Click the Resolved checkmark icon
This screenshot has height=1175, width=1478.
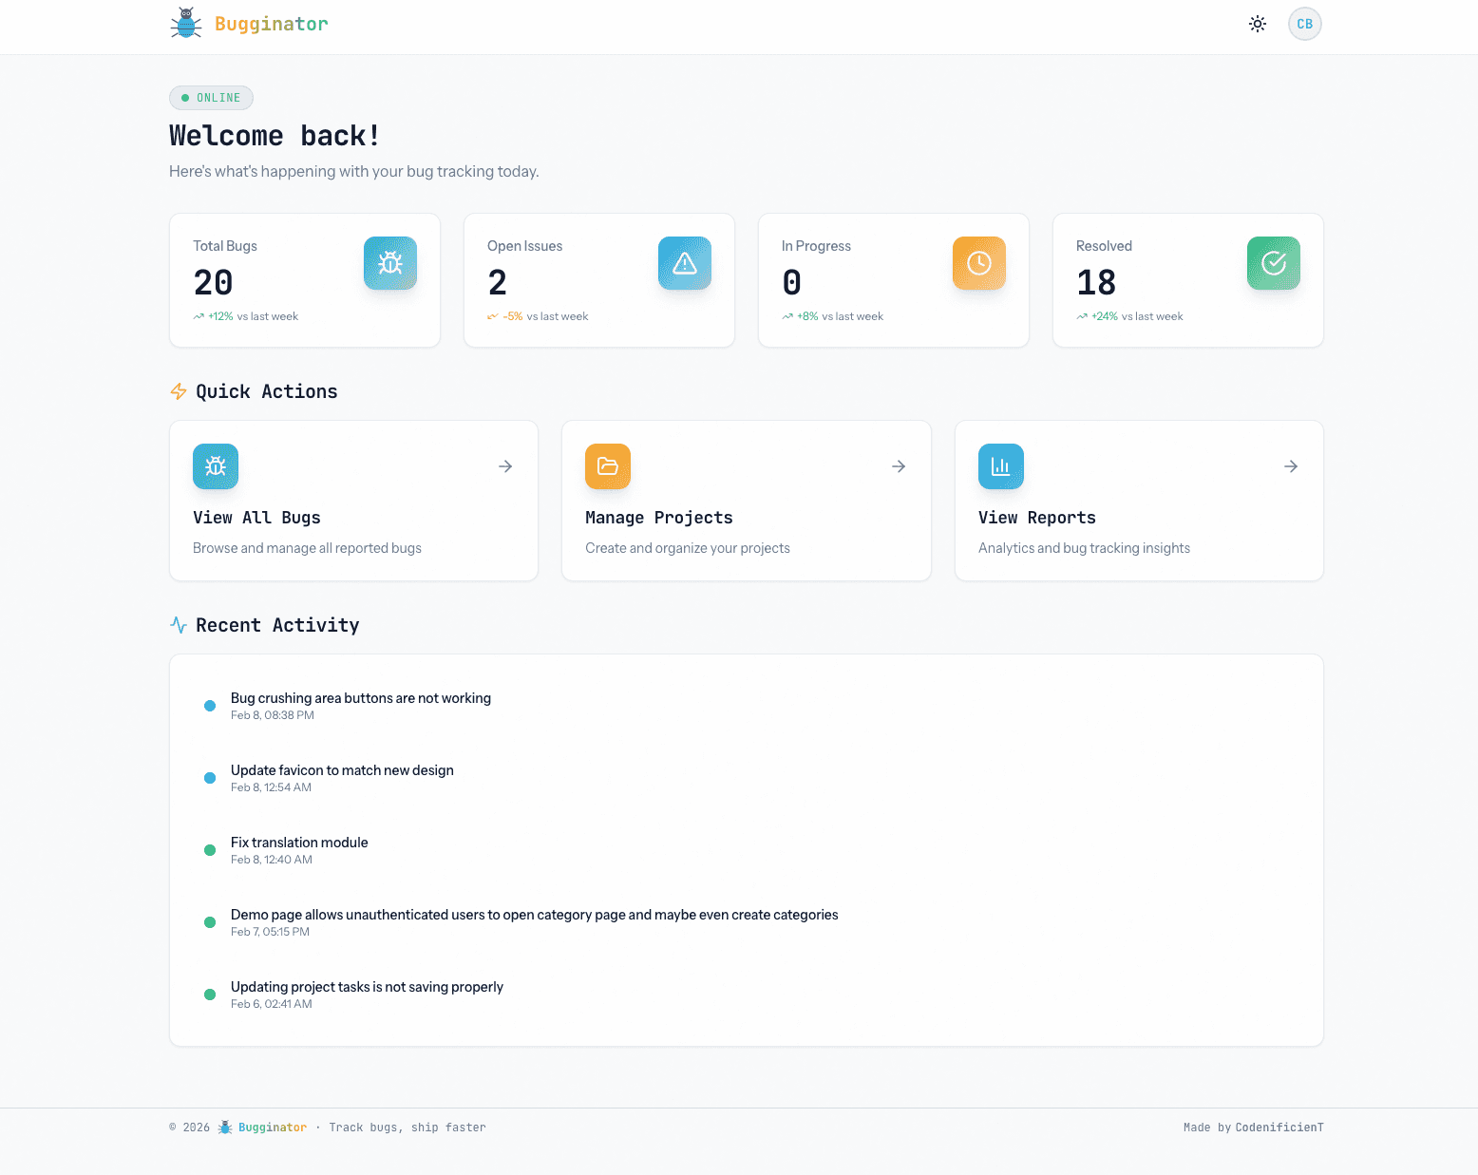1274,263
